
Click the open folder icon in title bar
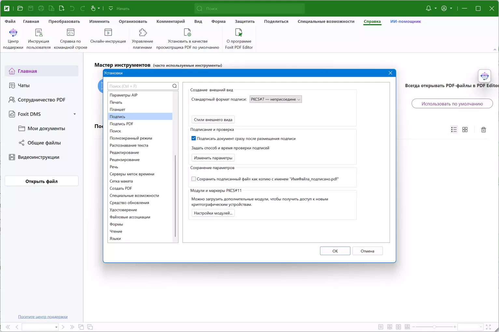[x=20, y=8]
